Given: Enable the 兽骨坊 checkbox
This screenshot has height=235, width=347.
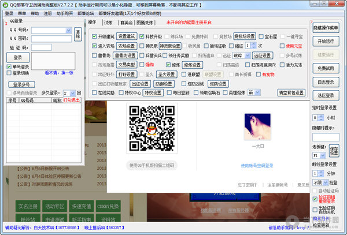Looking at the screenshot, I should pyautogui.click(x=94, y=55).
